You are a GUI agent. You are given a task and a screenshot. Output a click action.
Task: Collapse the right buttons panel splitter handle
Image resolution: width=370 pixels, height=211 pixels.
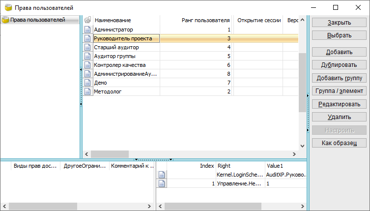point(308,113)
